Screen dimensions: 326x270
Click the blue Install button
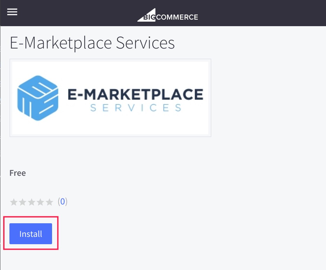pyautogui.click(x=31, y=234)
